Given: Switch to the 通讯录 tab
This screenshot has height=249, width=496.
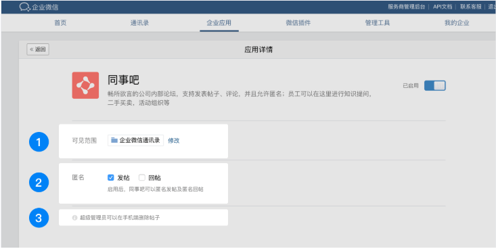Looking at the screenshot, I should point(139,23).
